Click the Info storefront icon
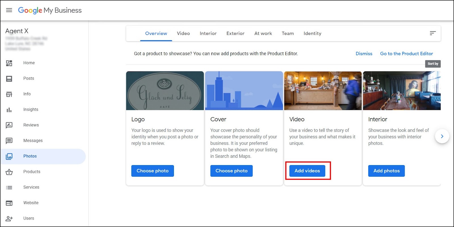The image size is (454, 227). point(9,94)
